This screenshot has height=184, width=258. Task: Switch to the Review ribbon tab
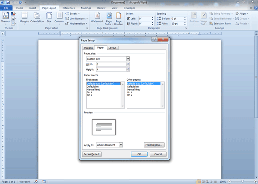(x=101, y=8)
